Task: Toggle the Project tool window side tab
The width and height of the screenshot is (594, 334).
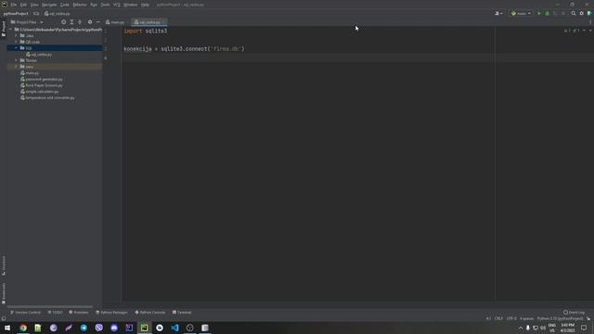Action: click(x=4, y=29)
